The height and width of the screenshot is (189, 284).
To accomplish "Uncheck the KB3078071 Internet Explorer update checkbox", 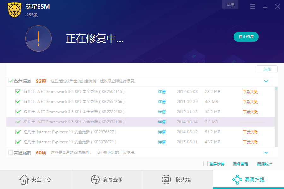I will (18, 142).
